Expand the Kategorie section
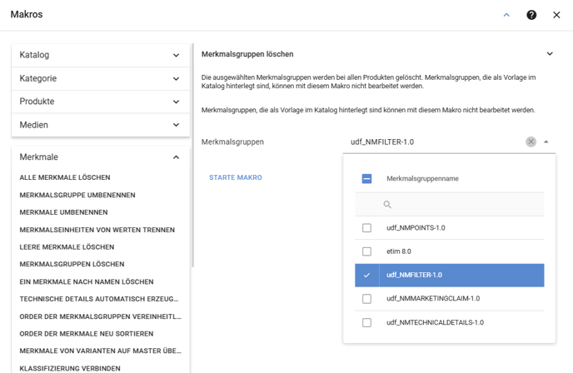The height and width of the screenshot is (373, 573). point(101,78)
